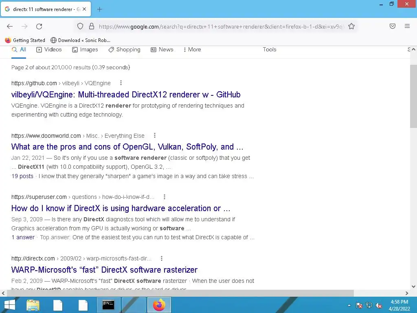Open the taskbar clock showing 4:58 PM

coord(399,305)
